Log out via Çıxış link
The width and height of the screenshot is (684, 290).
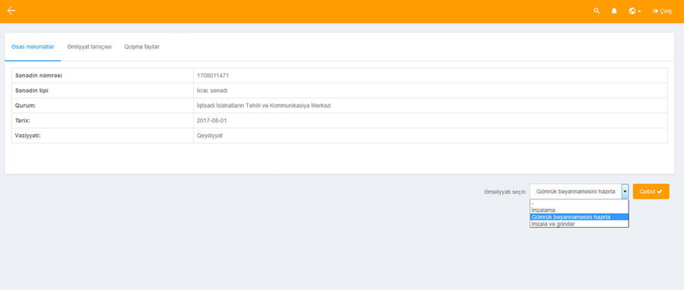(x=662, y=11)
